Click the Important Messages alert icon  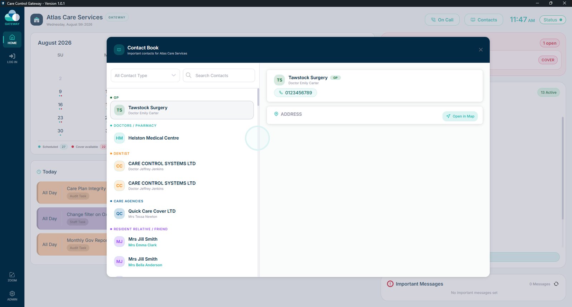[x=390, y=284]
